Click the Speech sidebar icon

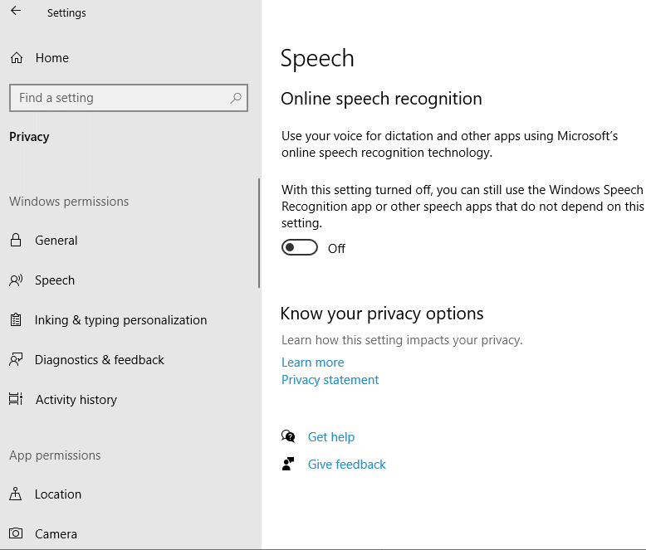pyautogui.click(x=16, y=280)
